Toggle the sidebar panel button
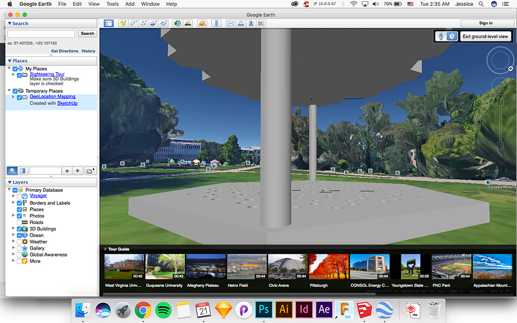 (x=109, y=23)
